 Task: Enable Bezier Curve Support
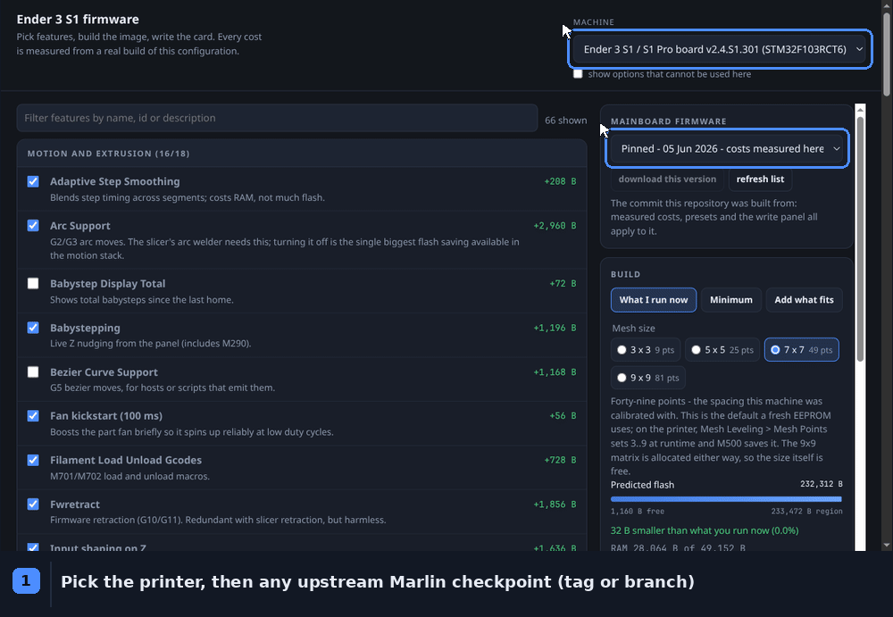tap(33, 372)
